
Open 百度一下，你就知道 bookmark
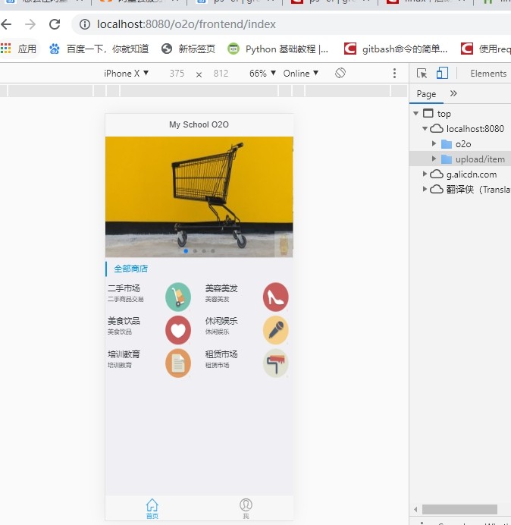pos(99,49)
